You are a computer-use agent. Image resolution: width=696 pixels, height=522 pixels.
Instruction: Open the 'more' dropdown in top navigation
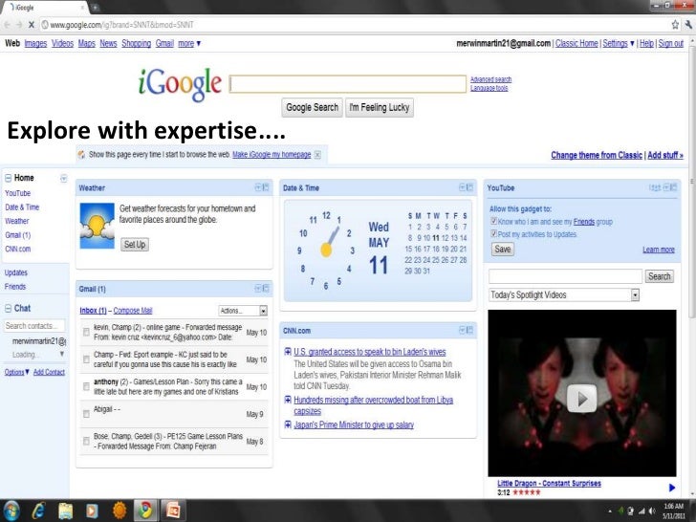click(x=189, y=44)
